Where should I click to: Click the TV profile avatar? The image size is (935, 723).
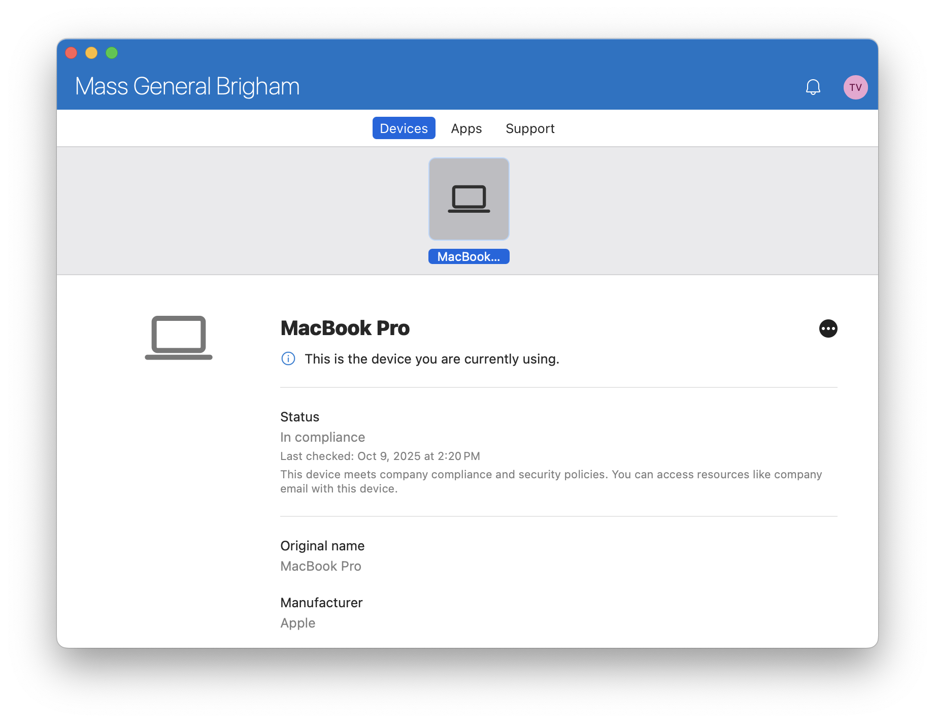click(856, 87)
